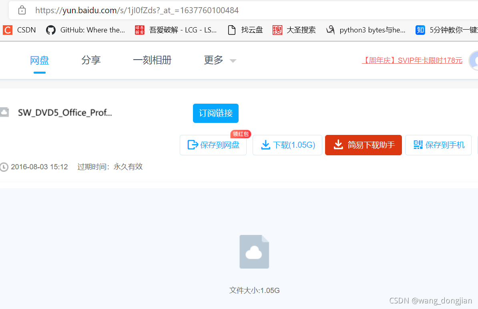This screenshot has height=309, width=478.
Task: Click the 保存到网盘 button
Action: coord(213,145)
